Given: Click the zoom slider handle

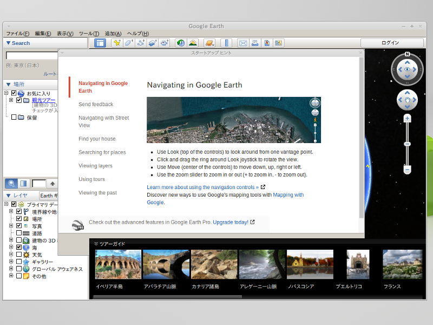Looking at the screenshot, I should [407, 144].
